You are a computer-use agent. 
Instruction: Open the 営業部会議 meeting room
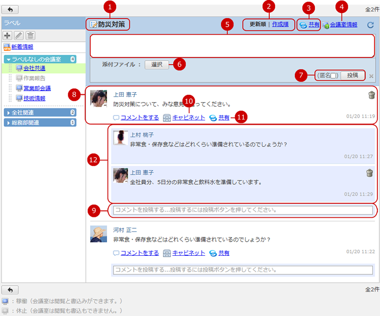(x=37, y=88)
